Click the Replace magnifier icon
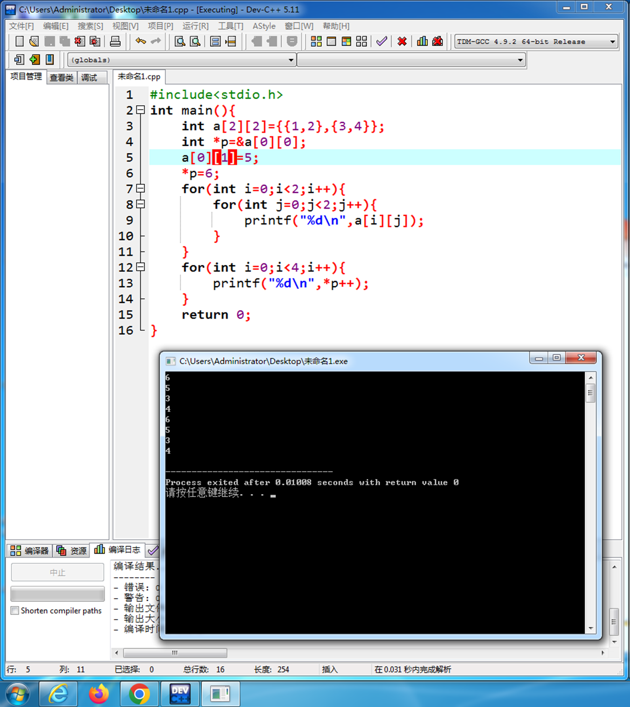 [x=195, y=41]
